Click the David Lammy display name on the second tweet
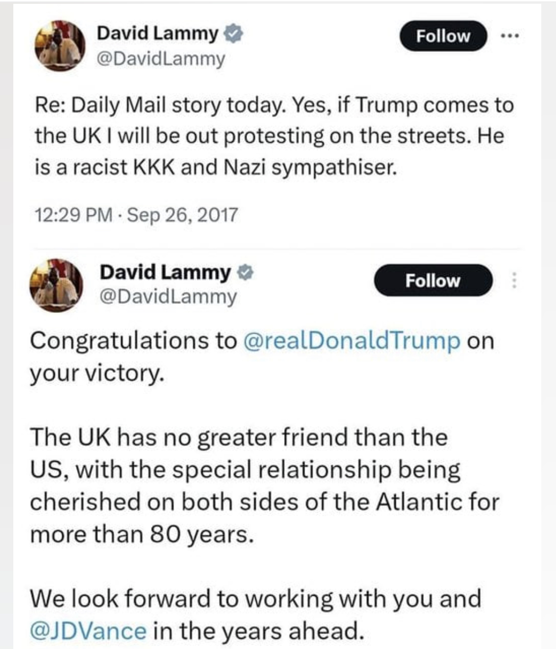The width and height of the screenshot is (556, 649). click(x=165, y=272)
